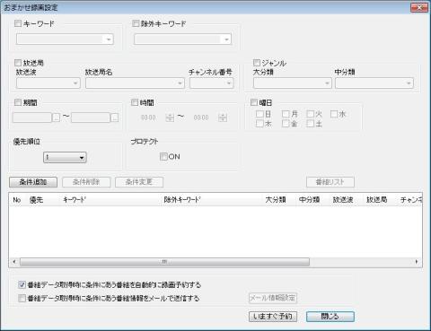Enable the キーワード checkbox
The image size is (431, 331).
(18, 23)
